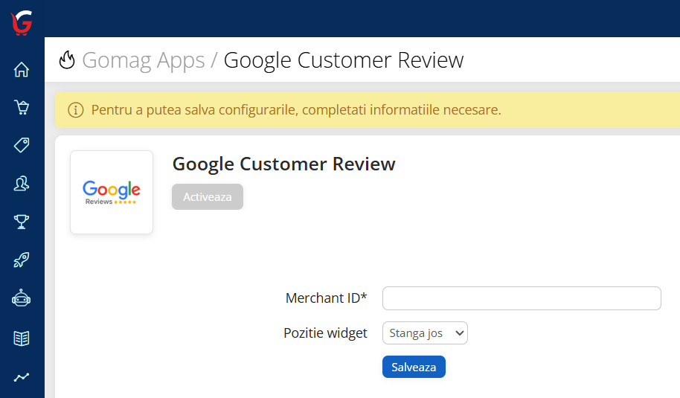Click the yellow notice message text
This screenshot has width=680, height=398.
pos(296,110)
